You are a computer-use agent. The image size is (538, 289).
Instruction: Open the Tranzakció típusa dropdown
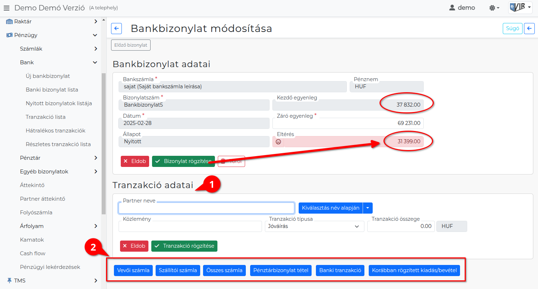(314, 226)
